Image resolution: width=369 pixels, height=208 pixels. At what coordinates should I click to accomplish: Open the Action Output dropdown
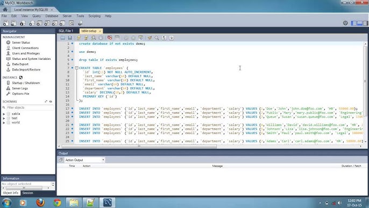tap(84, 160)
